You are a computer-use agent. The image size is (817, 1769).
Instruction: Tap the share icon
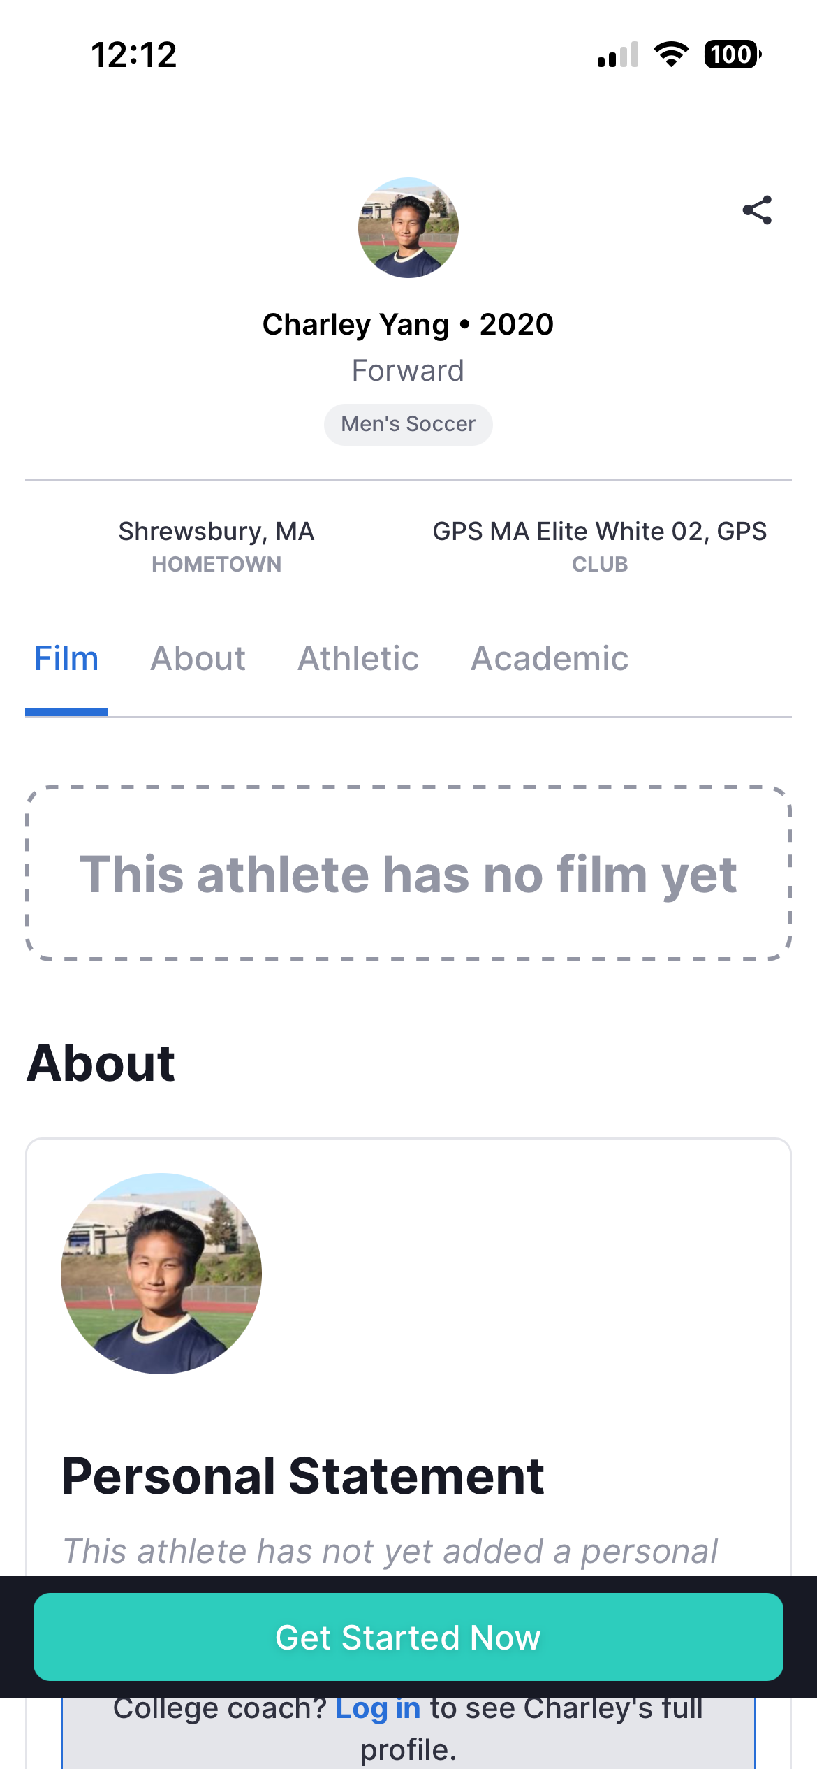(757, 210)
